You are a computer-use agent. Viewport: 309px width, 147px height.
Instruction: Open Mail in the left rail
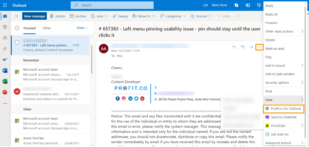point(5,16)
